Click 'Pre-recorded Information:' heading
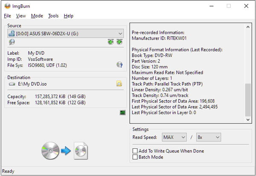The height and width of the screenshot is (176, 256). tap(158, 32)
